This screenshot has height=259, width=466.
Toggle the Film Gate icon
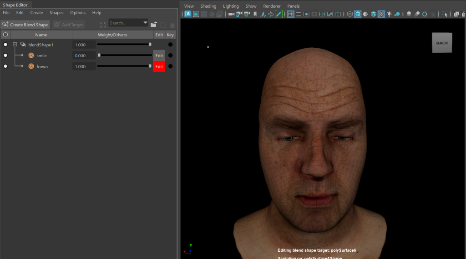[299, 14]
